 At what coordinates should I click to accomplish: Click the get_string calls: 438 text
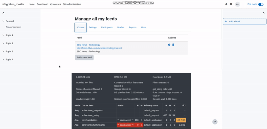(162, 89)
